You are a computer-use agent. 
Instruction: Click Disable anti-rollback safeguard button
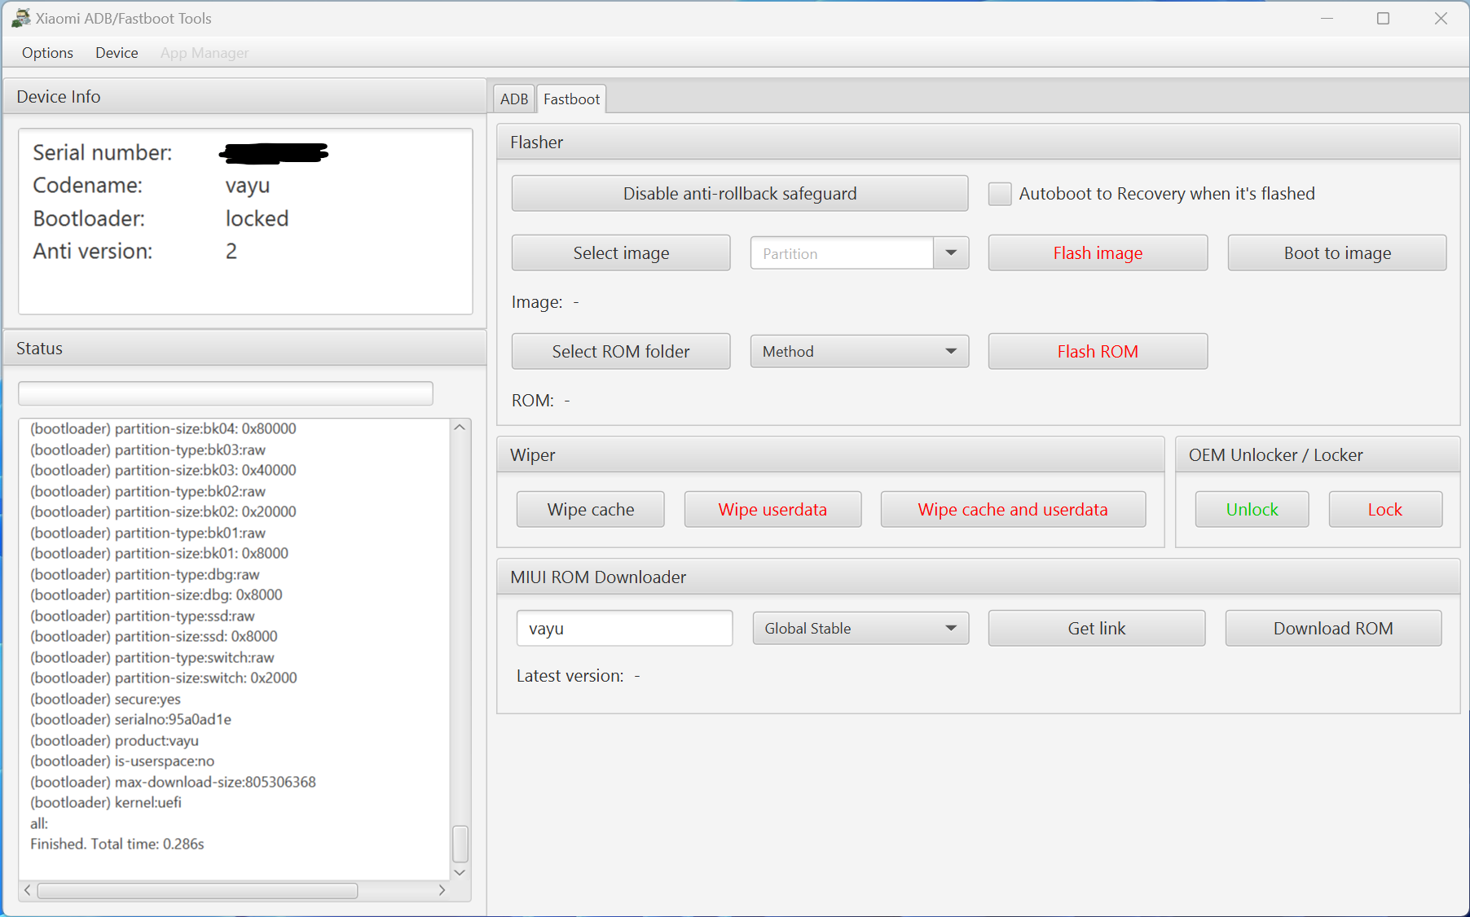pyautogui.click(x=739, y=194)
